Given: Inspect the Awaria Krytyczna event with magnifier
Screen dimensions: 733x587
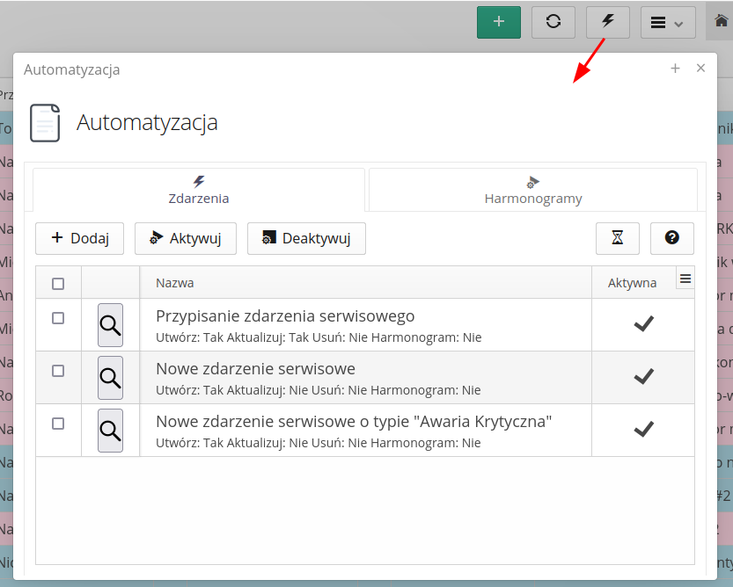Looking at the screenshot, I should click(x=110, y=431).
